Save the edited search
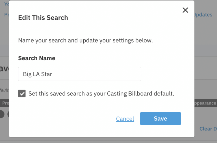The height and width of the screenshot is (143, 217). coord(160,119)
